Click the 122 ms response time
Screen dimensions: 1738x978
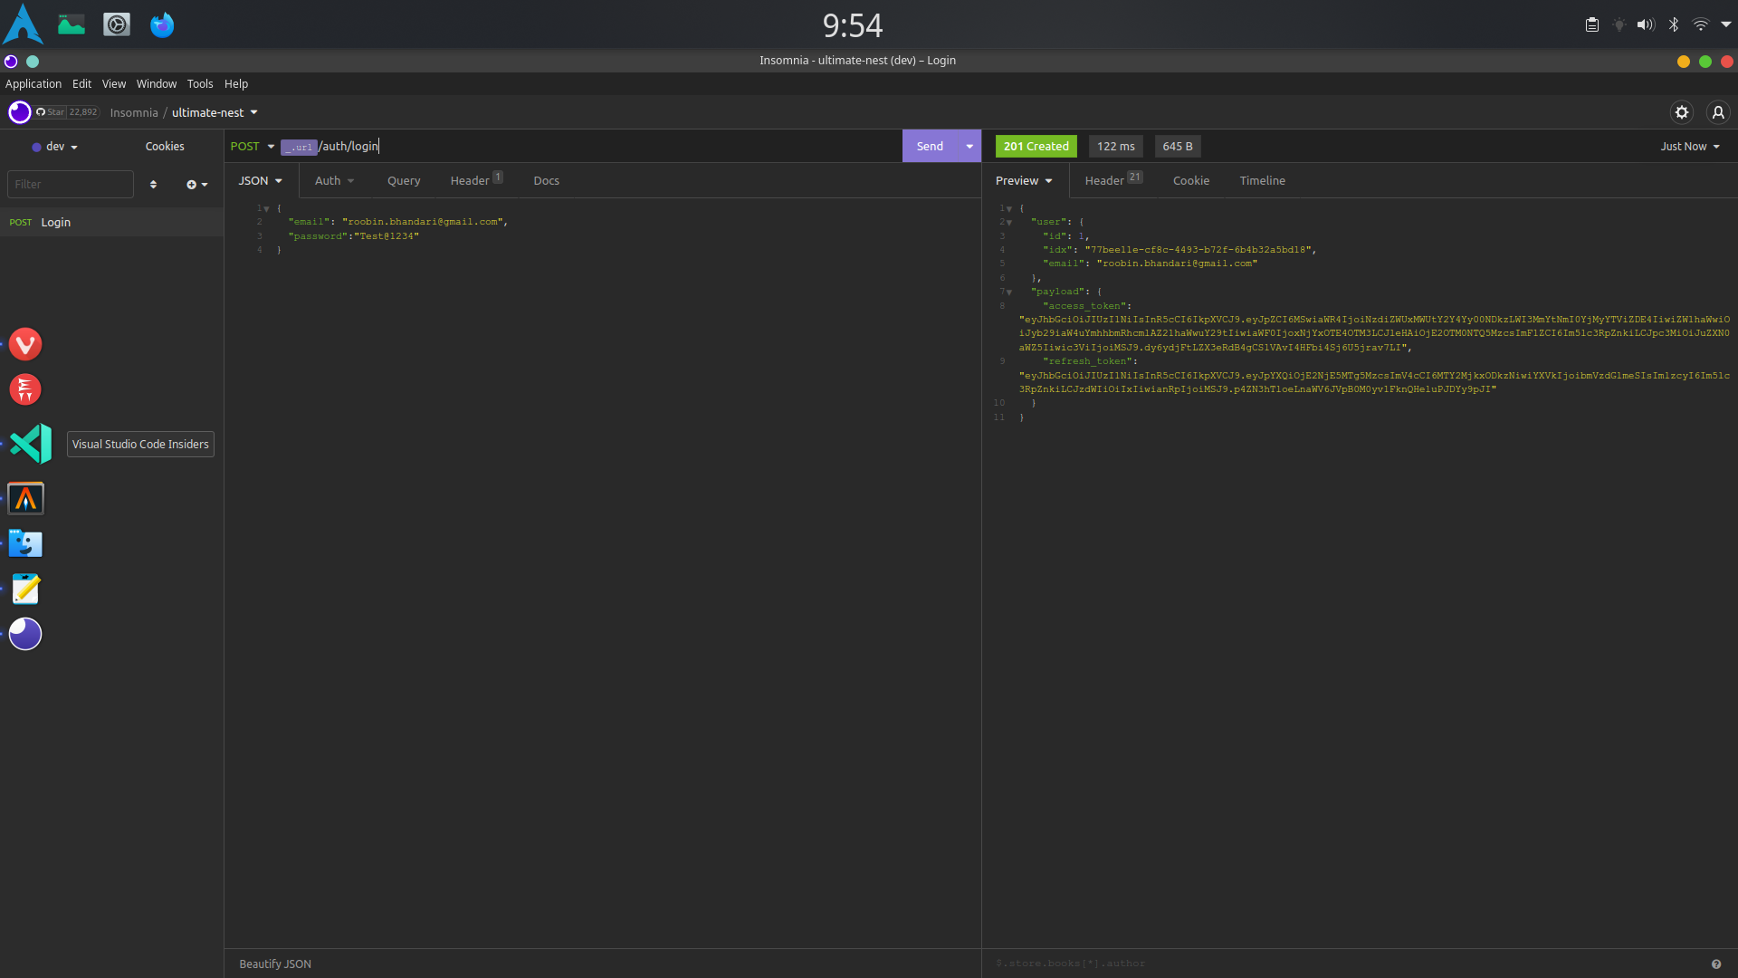1115,146
